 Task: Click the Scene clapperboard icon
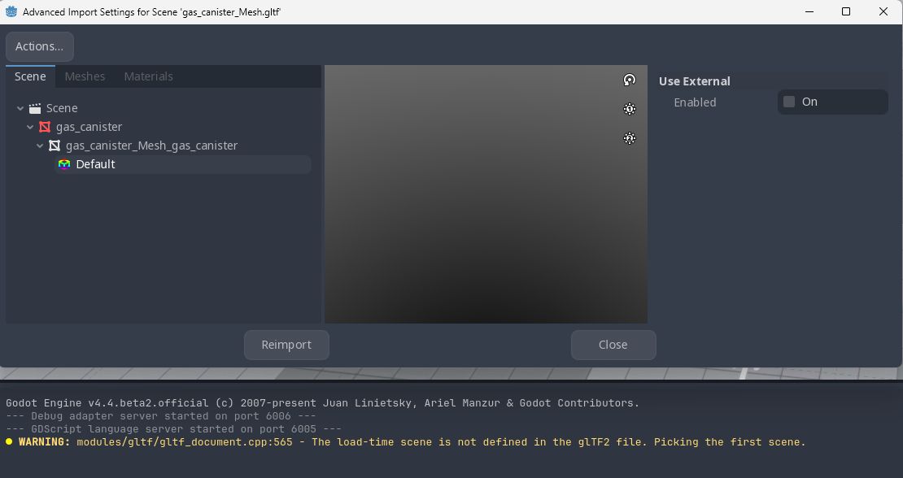tap(35, 108)
